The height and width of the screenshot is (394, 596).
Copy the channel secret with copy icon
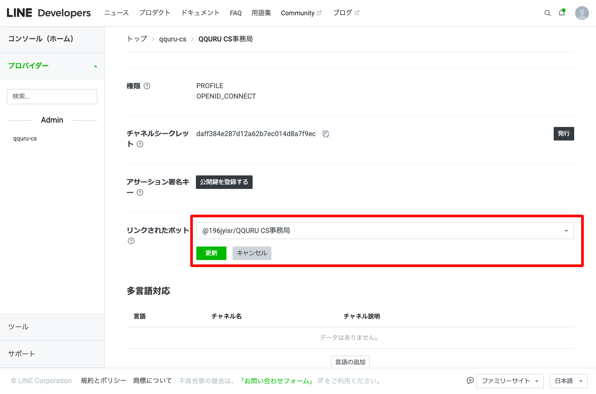325,134
